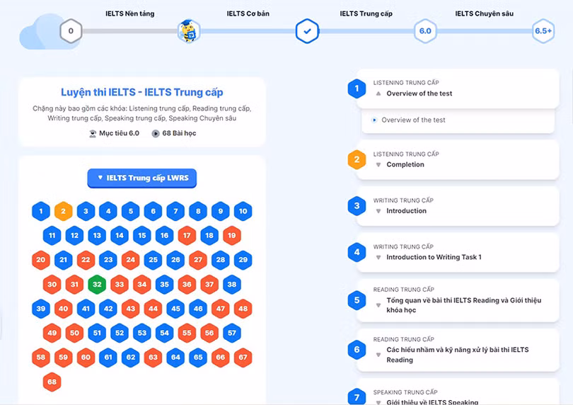Open lesson hexagon 19

232,235
